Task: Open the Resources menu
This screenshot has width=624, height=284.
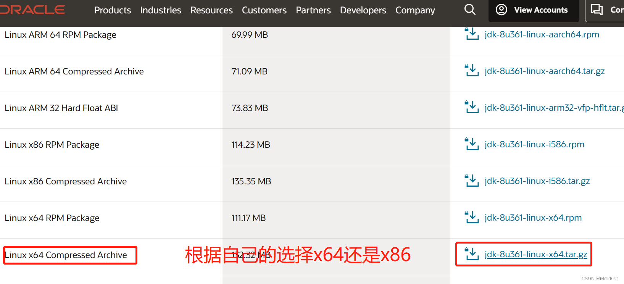Action: click(x=211, y=10)
